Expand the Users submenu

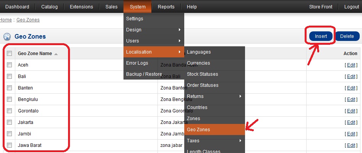[154, 41]
